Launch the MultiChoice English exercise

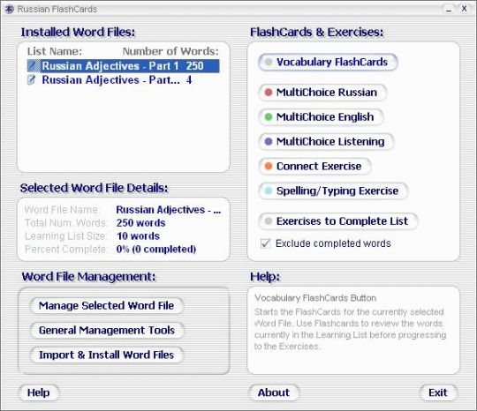coord(321,117)
